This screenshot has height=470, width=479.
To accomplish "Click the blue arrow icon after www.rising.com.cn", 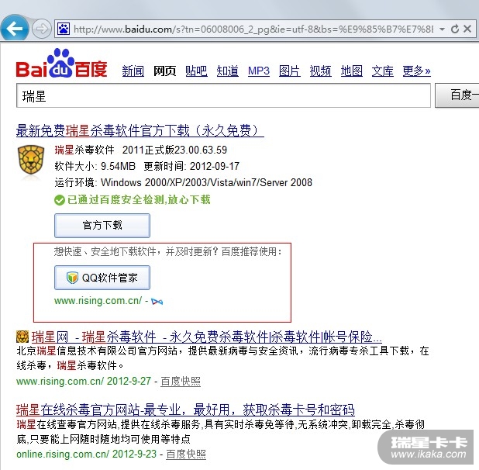I will pyautogui.click(x=157, y=302).
